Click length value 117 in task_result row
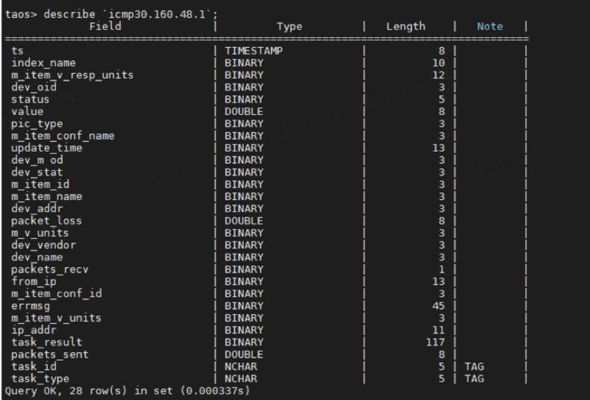 point(435,342)
